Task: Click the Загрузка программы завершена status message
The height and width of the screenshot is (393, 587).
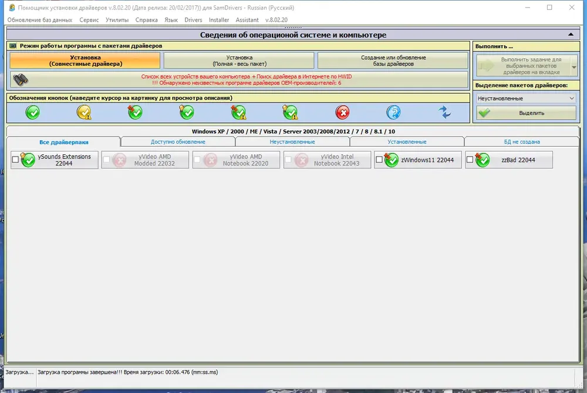Action: (x=127, y=372)
